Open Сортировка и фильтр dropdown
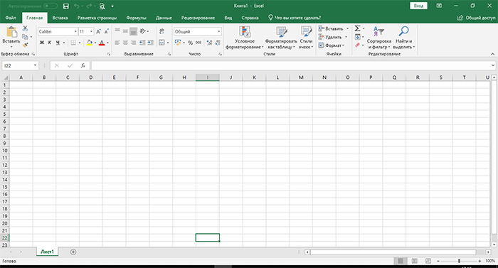 (x=379, y=38)
